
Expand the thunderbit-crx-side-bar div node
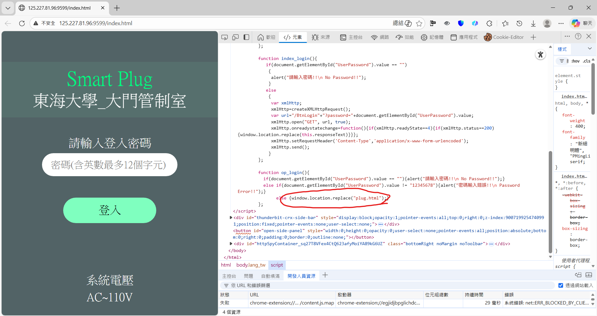click(x=231, y=218)
